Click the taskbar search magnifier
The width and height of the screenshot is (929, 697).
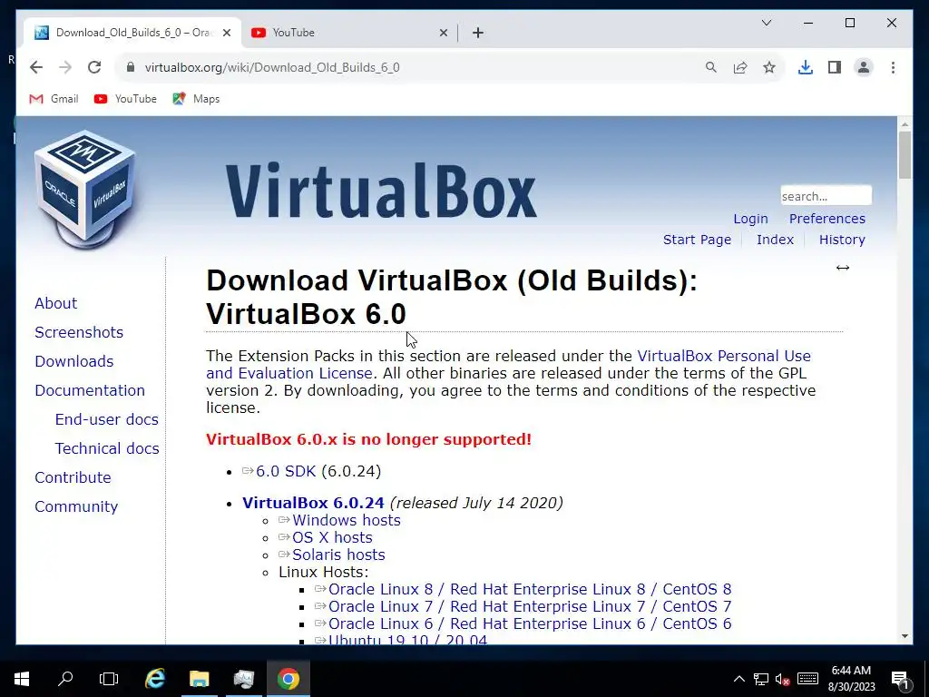pyautogui.click(x=65, y=679)
